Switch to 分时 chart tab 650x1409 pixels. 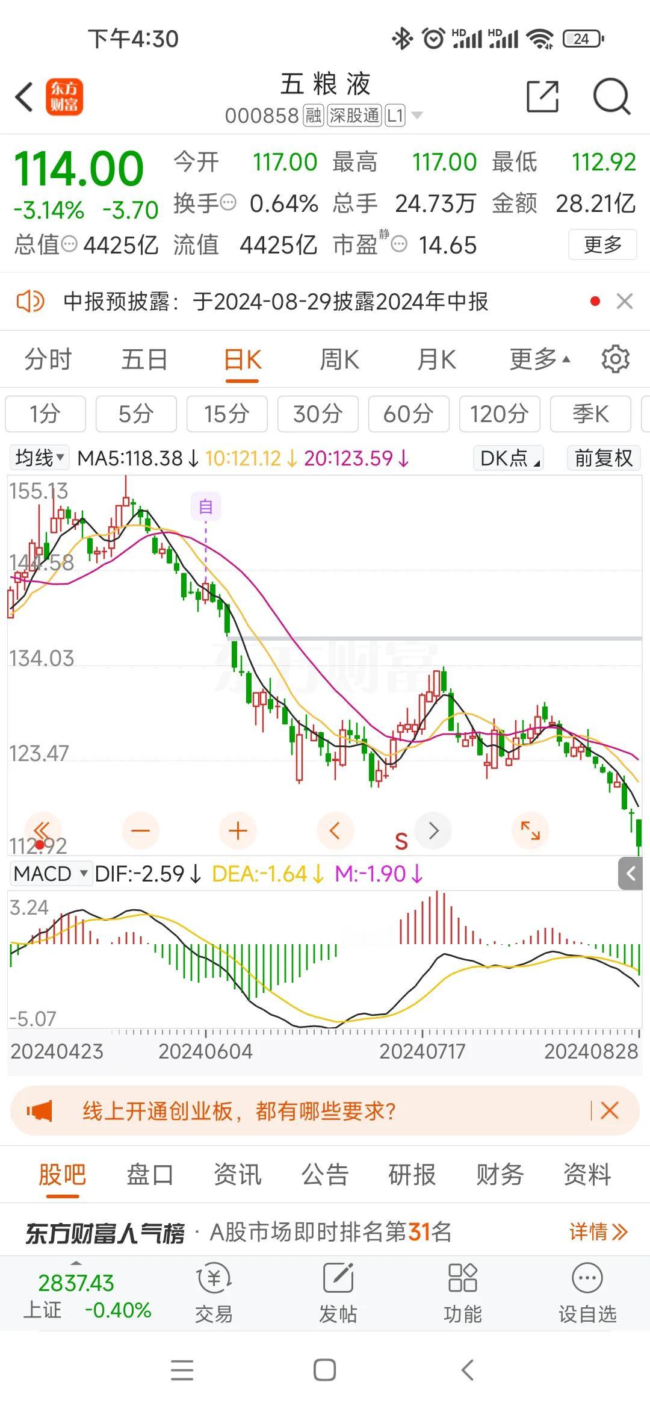[x=48, y=359]
